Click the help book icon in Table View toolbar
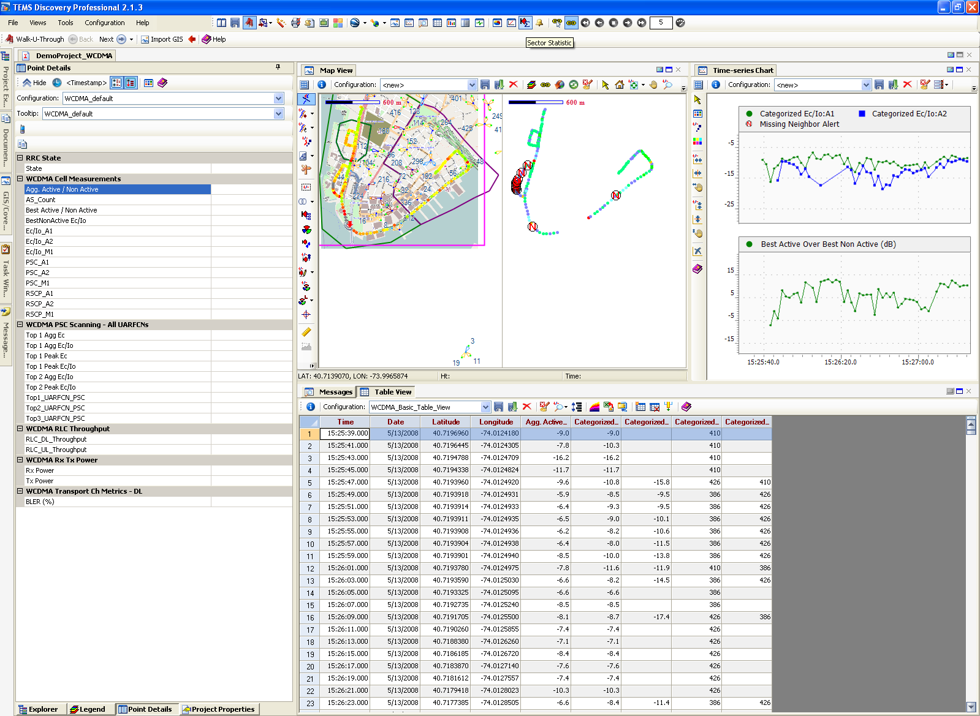Image resolution: width=980 pixels, height=716 pixels. (686, 407)
